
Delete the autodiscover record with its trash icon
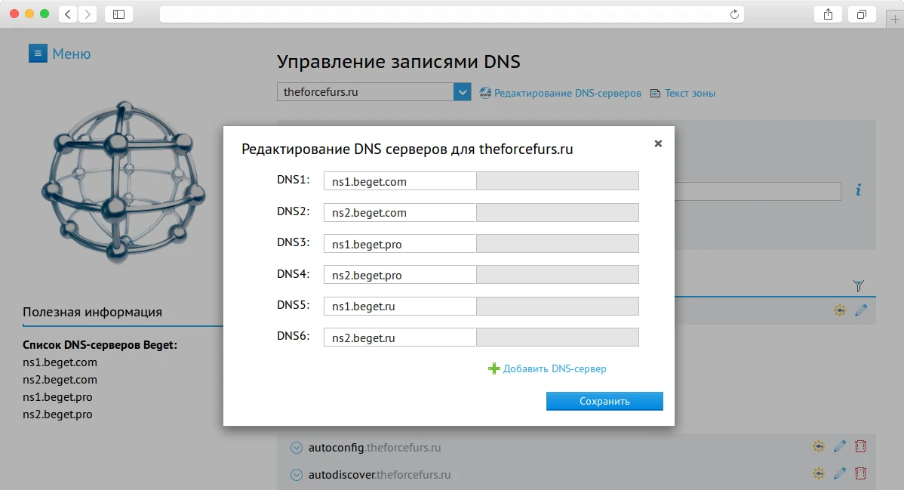[860, 473]
